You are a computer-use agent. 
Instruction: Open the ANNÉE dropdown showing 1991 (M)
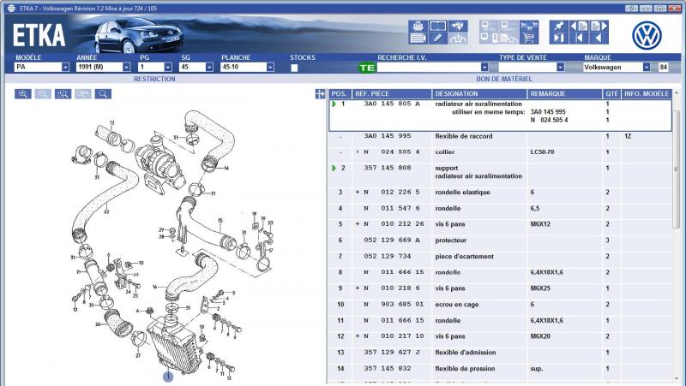pyautogui.click(x=103, y=68)
